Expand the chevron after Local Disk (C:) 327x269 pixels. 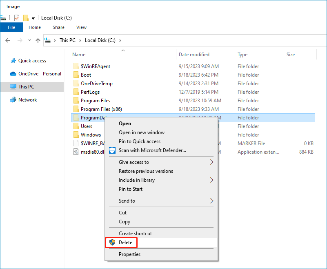pyautogui.click(x=120, y=40)
